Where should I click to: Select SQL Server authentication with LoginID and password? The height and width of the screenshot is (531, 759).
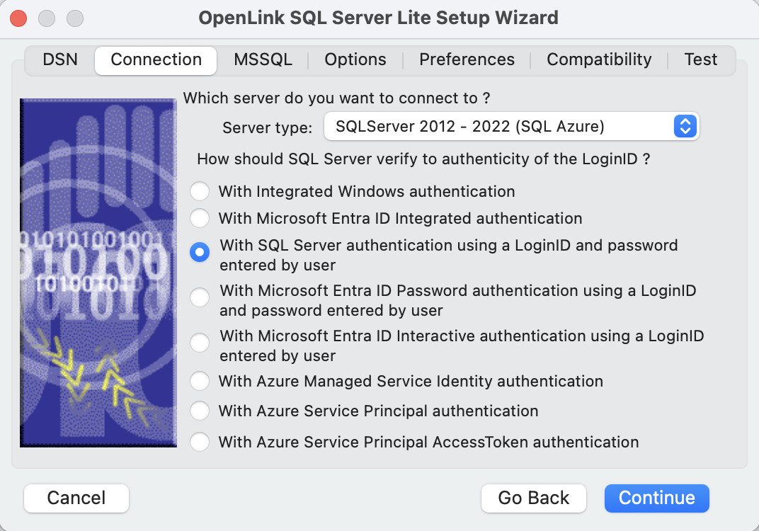(200, 253)
